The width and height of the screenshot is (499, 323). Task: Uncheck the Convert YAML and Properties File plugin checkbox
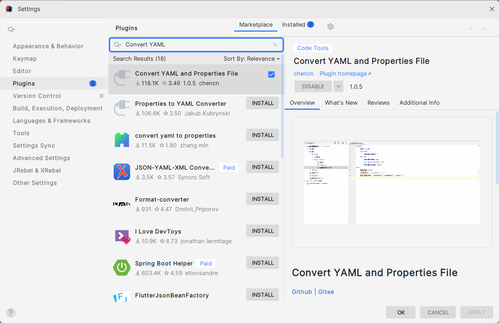pyautogui.click(x=272, y=75)
